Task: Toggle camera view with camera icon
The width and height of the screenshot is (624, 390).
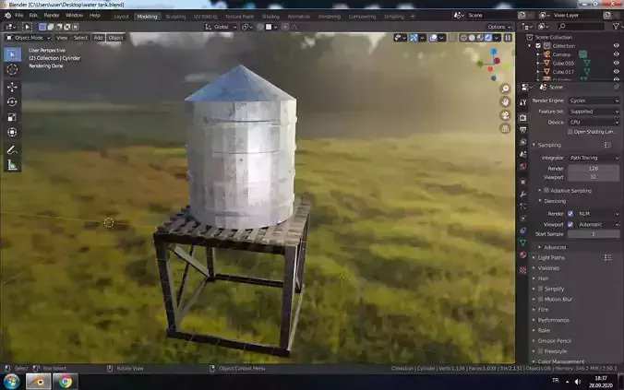Action: 505,115
